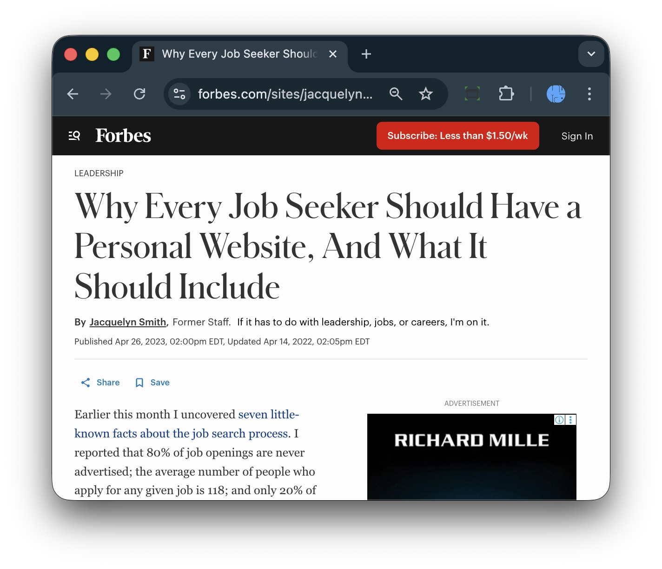Click the browser profile avatar
This screenshot has height=569, width=662.
(556, 94)
